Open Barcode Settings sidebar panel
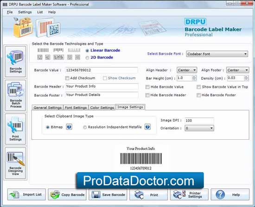The image size is (255, 207). point(15,62)
